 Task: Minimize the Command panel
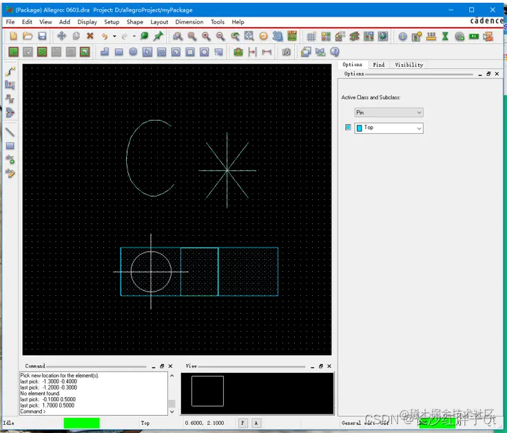[x=154, y=366]
